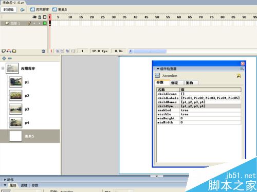Screen dimensions: 257x192
Task: Toggle outline color square of layer 1
Action: point(45,23)
